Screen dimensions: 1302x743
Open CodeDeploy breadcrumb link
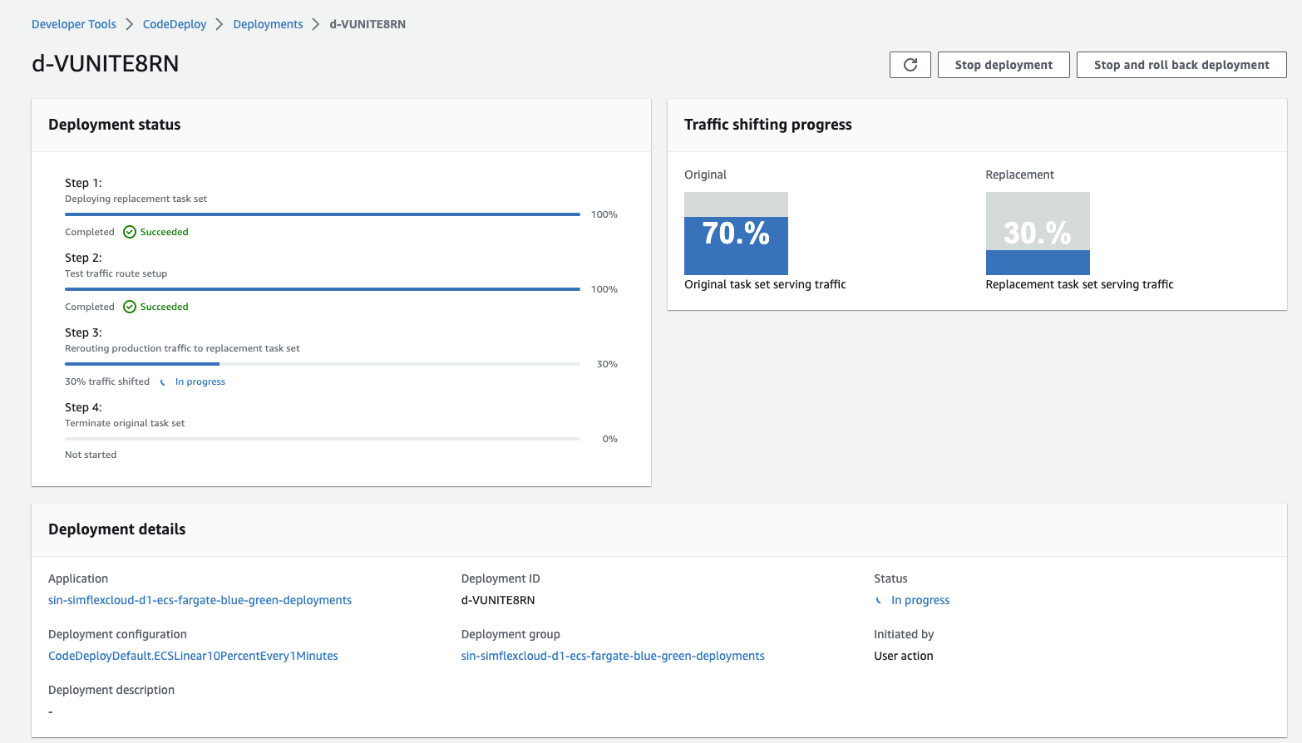175,24
